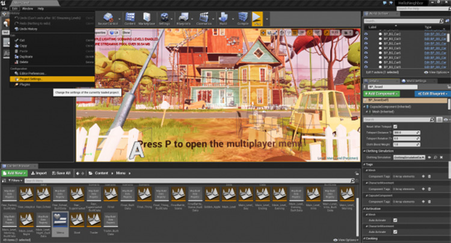
Task: Open the Settings toolbar button
Action: [164, 19]
